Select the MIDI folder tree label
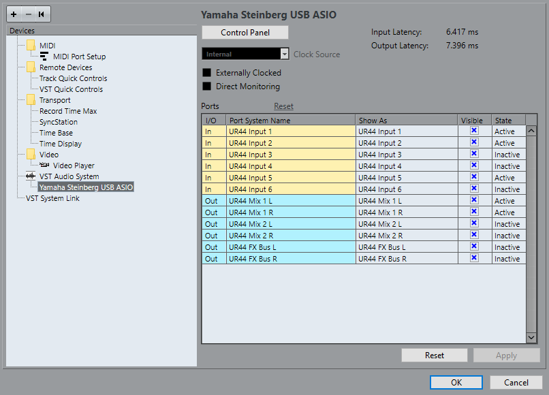This screenshot has height=395, width=549. [x=47, y=46]
